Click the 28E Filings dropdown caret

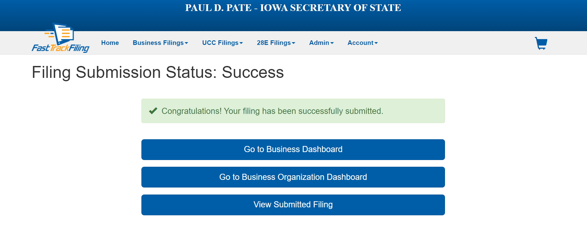tap(293, 43)
